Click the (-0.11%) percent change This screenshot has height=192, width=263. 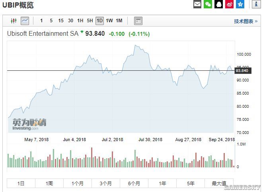pos(139,34)
